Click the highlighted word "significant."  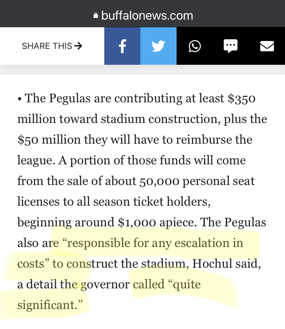pyautogui.click(x=50, y=305)
